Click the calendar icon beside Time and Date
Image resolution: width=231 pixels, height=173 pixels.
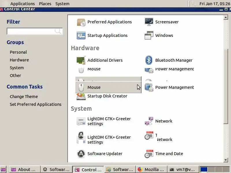point(149,154)
